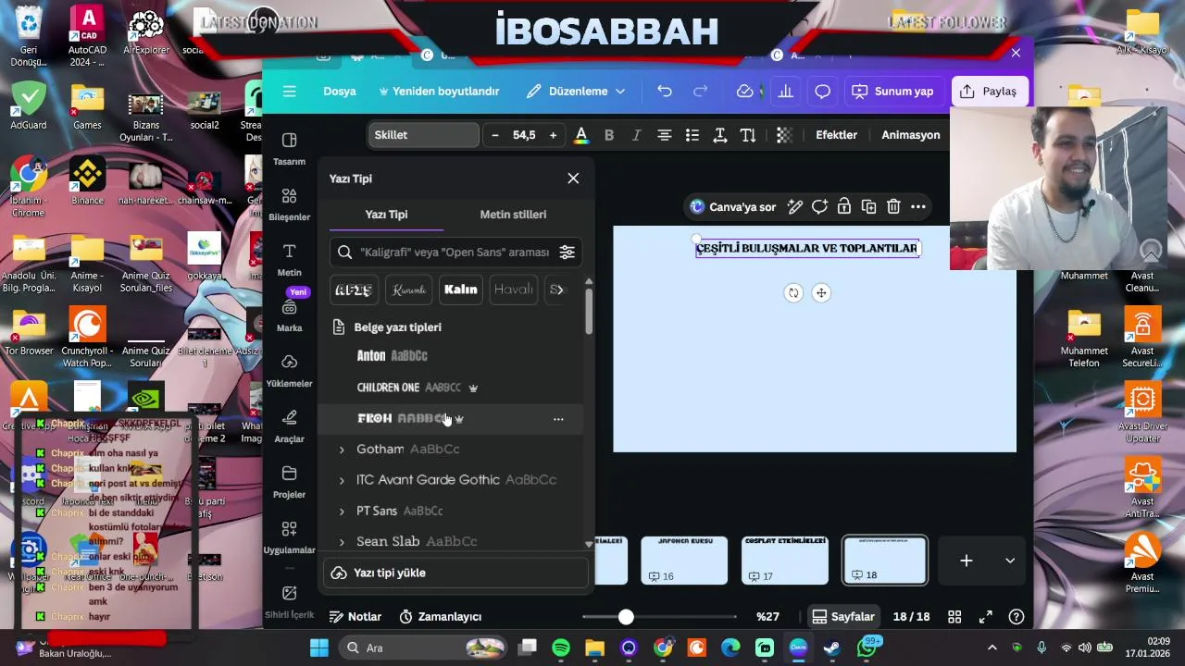Open the Düzenleme mode dropdown
The height and width of the screenshot is (666, 1185).
click(x=575, y=91)
